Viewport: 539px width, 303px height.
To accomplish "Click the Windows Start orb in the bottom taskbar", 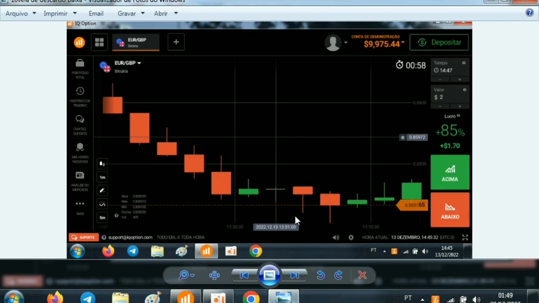I will 13,298.
